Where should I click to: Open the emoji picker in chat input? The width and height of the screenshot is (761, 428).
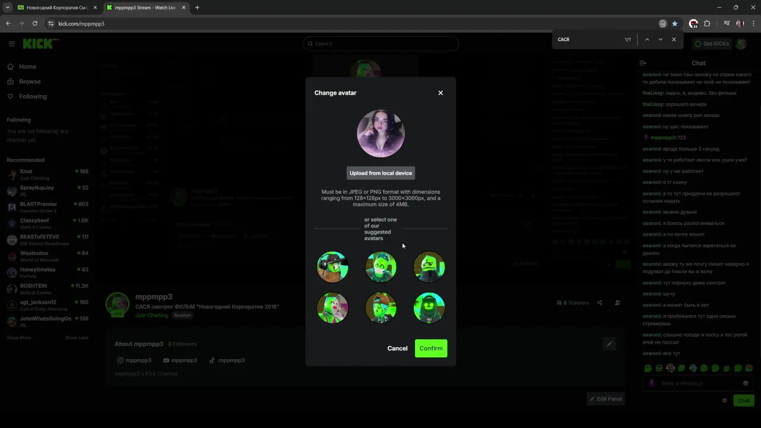point(746,383)
